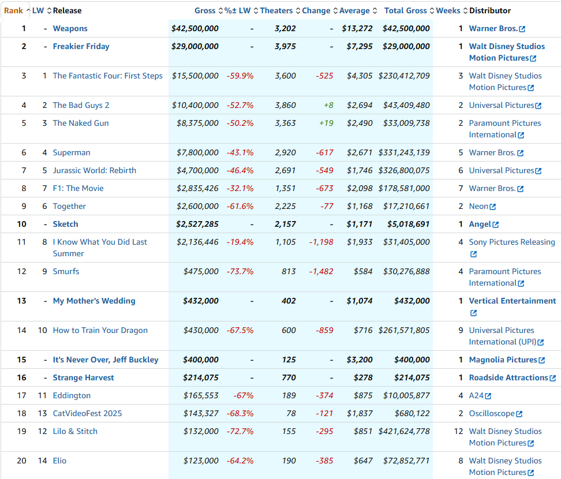Click external link icon under Sony Pictures Releasing

(473, 254)
